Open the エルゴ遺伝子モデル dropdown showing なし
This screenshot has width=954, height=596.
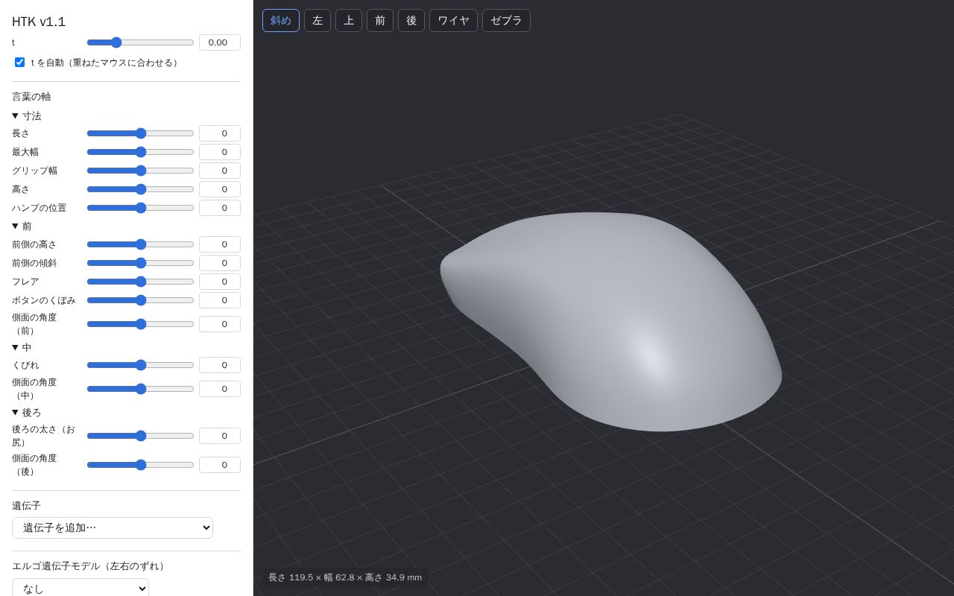80,589
